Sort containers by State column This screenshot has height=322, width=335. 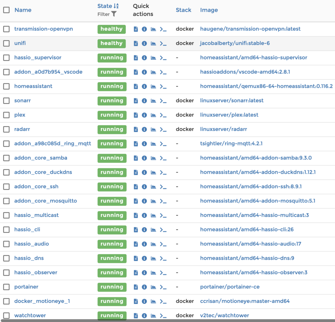(x=108, y=6)
